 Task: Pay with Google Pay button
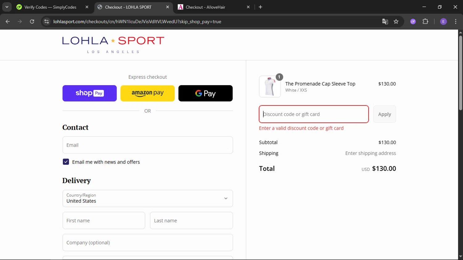[x=206, y=93]
